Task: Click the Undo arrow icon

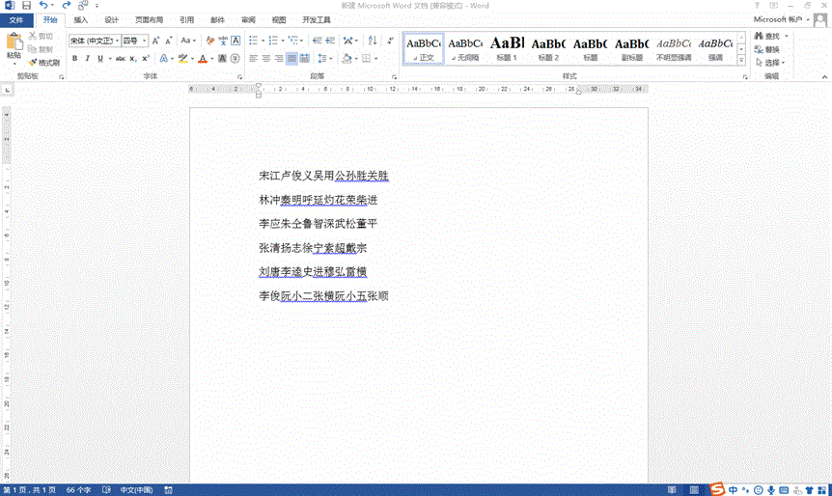Action: click(43, 6)
